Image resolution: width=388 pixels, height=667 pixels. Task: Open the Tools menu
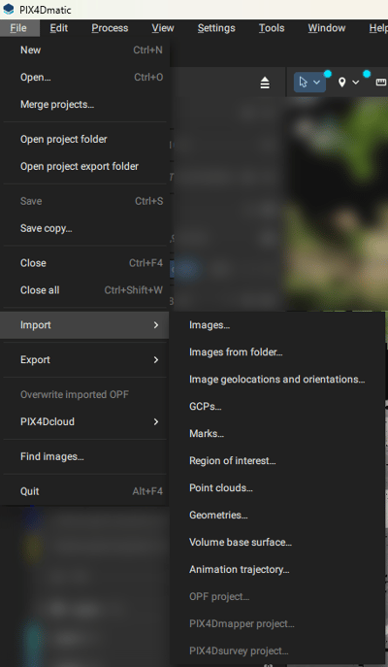[272, 28]
